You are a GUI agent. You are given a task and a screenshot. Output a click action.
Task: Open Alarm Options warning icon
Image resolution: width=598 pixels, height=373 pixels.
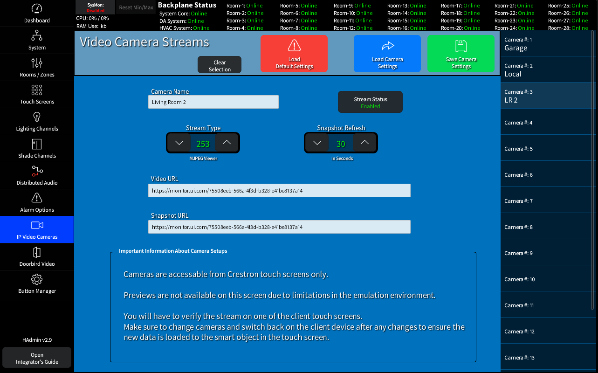[37, 198]
